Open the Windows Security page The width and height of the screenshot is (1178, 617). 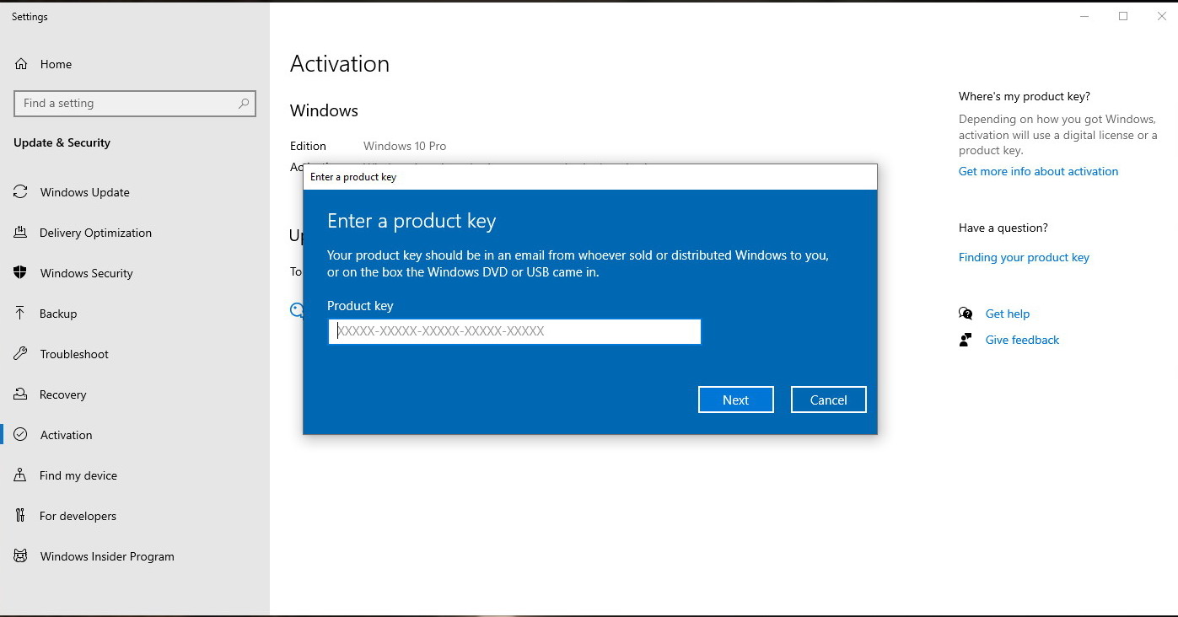point(135,273)
